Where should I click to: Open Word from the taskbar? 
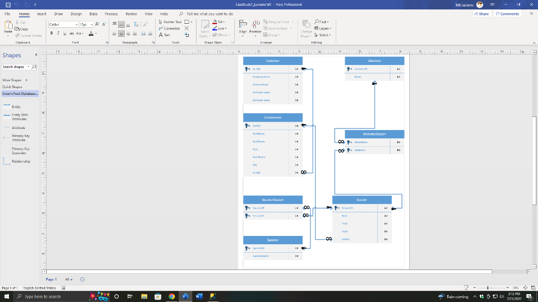199,297
